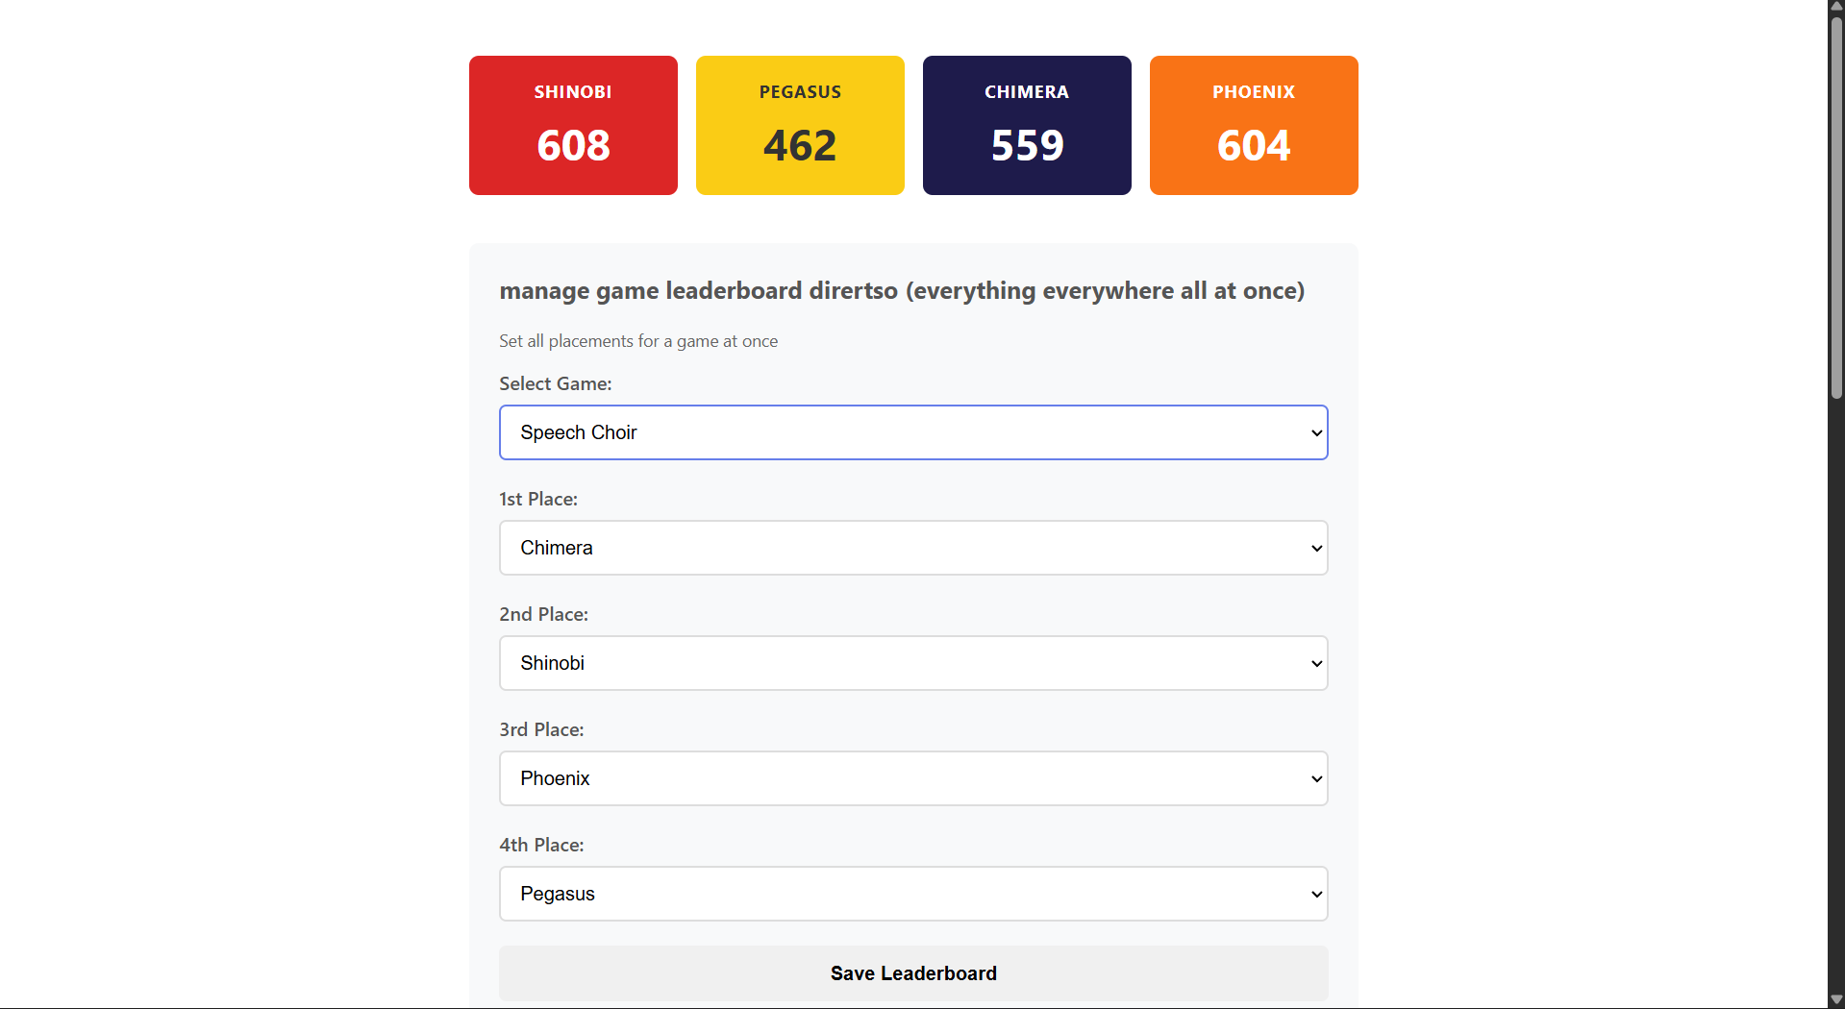Open the 2nd Place dropdown
Screen dimensions: 1845x1009
click(912, 663)
